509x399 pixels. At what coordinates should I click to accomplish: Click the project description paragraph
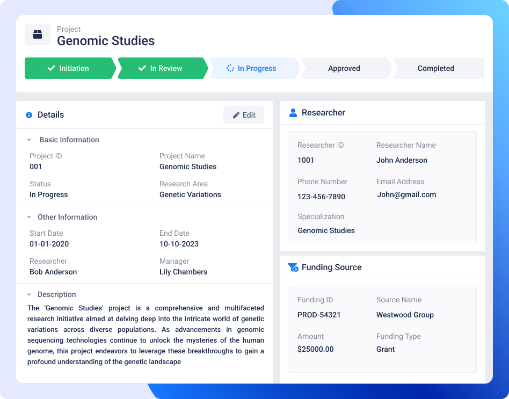tap(146, 335)
